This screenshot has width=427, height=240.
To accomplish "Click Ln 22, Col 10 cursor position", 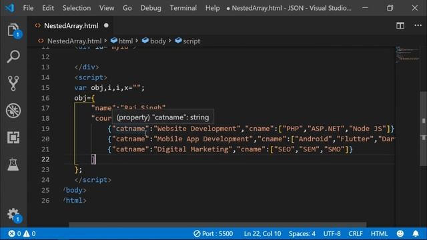I will coord(262,233).
